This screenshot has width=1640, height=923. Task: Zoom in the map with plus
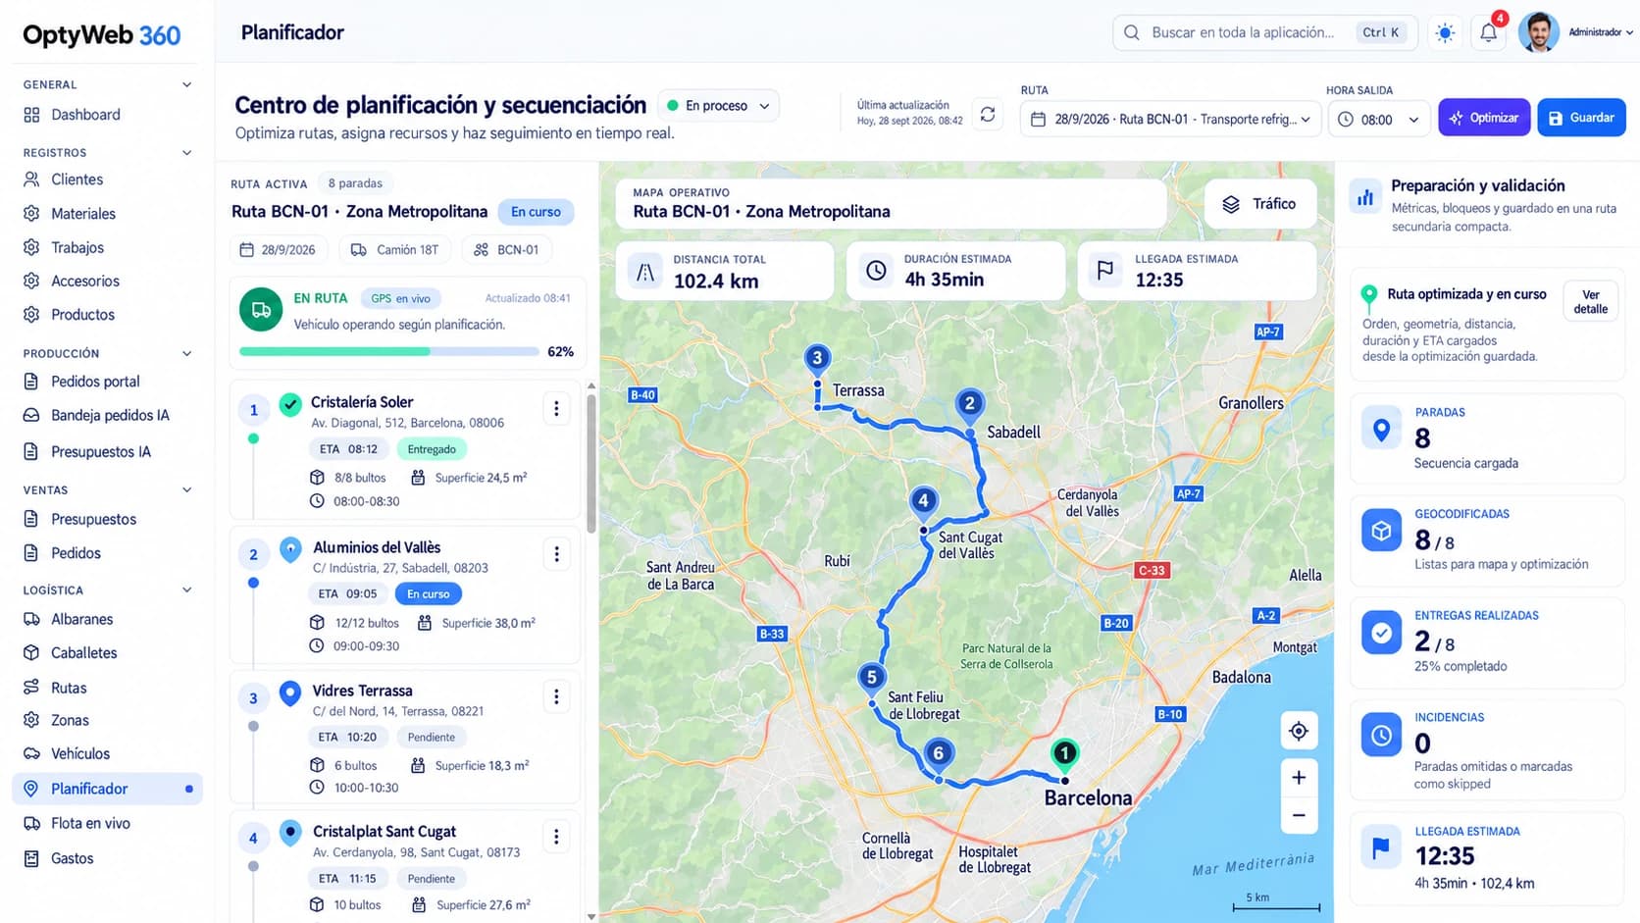pyautogui.click(x=1299, y=777)
